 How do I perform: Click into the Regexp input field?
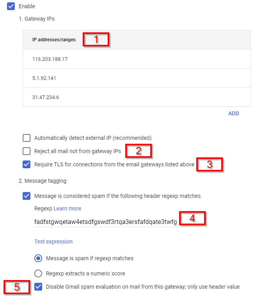105,222
